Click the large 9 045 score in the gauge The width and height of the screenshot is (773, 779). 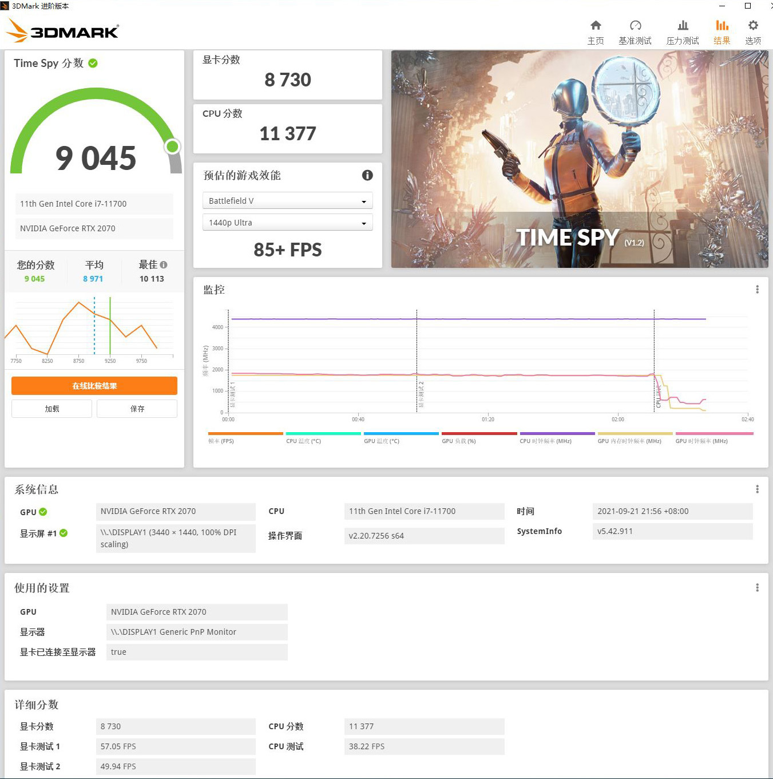96,158
